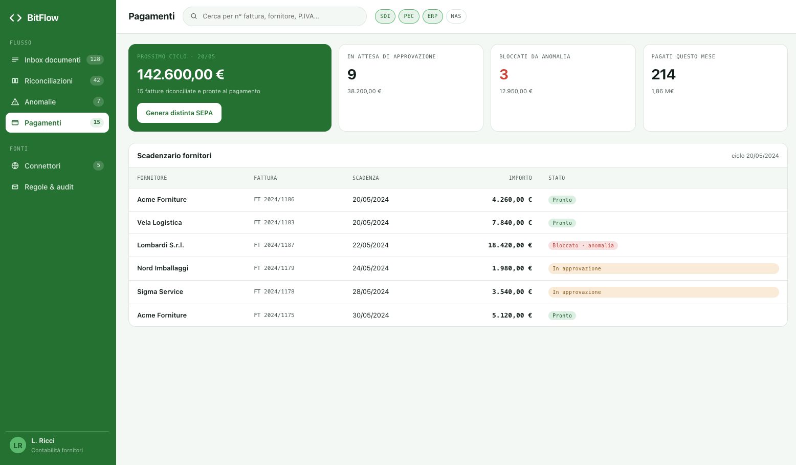
Task: Click the Scadenza column header
Action: coord(366,178)
